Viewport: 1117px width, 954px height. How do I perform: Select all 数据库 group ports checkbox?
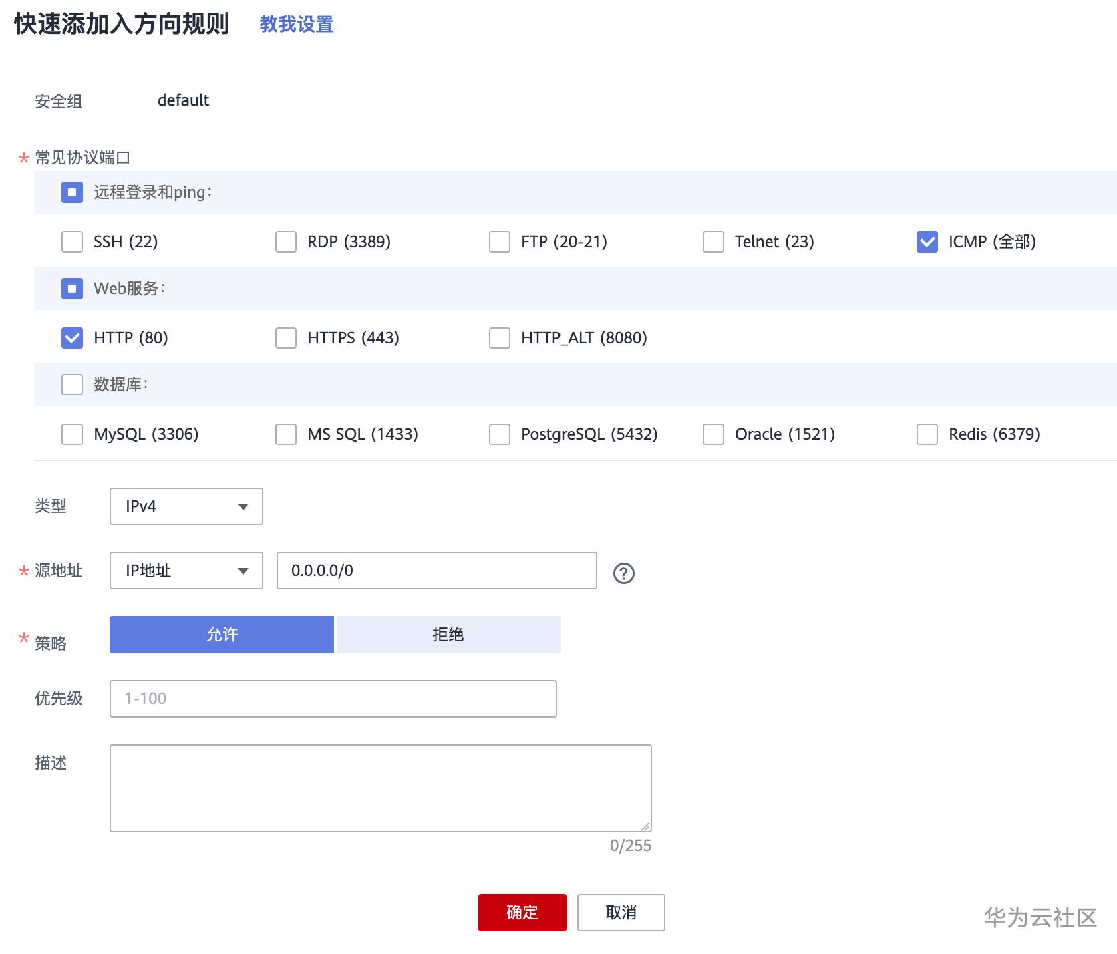click(72, 385)
